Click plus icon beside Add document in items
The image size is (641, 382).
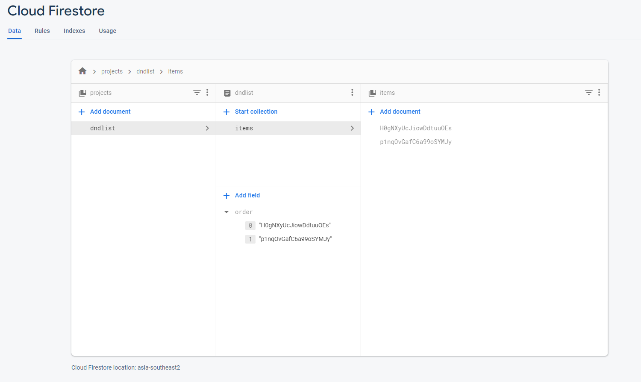(x=371, y=112)
